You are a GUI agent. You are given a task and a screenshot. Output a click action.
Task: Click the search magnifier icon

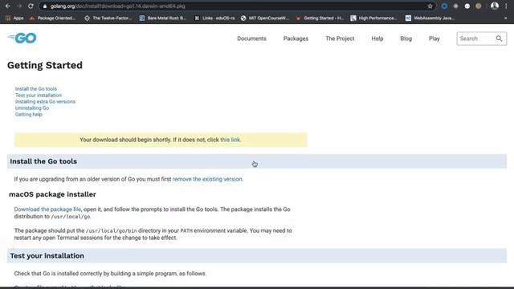(499, 39)
